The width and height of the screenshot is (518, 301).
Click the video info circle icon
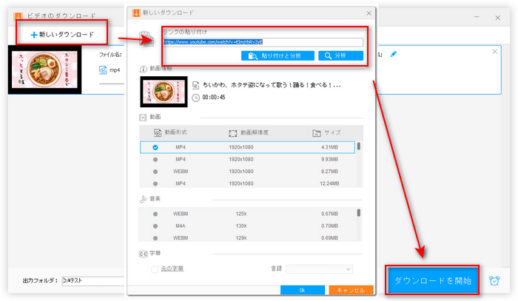(143, 68)
